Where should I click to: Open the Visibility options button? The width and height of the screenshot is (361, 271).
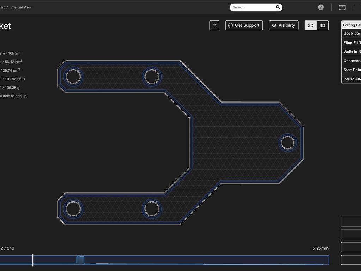(x=284, y=25)
